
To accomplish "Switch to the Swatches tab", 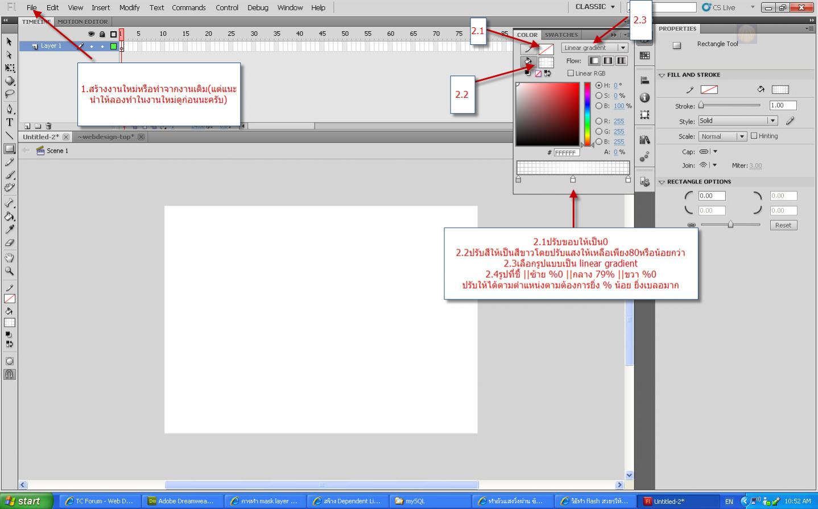I will tap(561, 35).
